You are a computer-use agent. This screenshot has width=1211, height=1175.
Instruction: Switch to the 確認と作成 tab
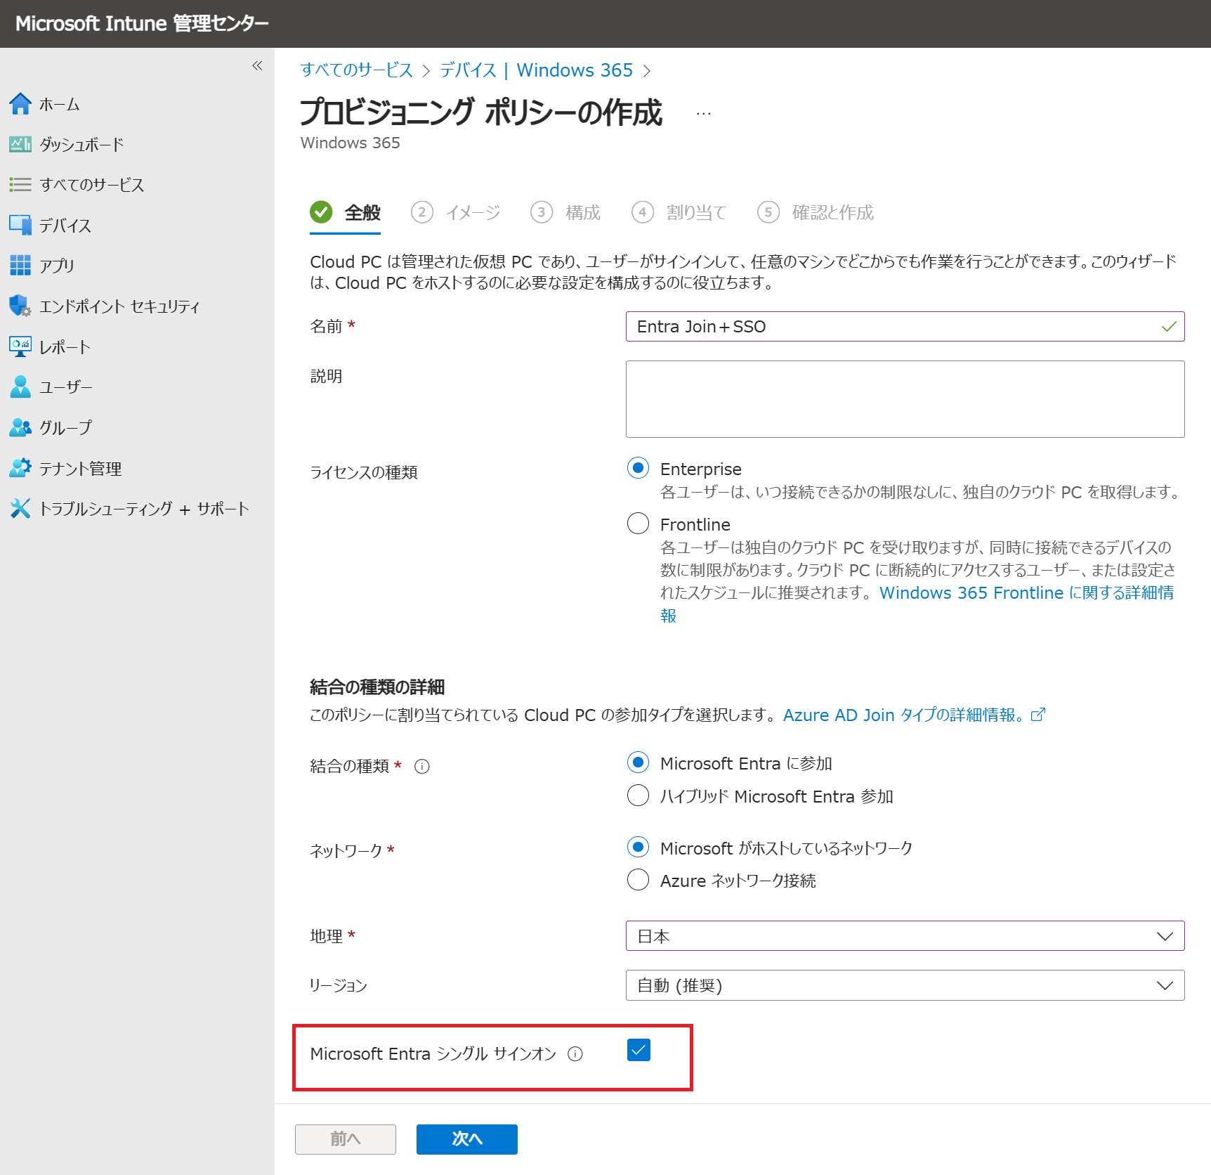click(x=816, y=213)
